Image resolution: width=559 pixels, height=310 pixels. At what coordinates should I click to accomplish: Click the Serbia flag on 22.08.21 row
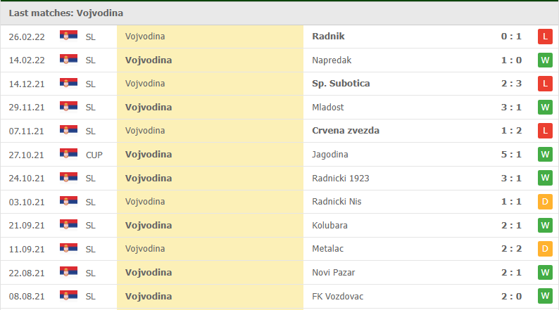tap(68, 272)
